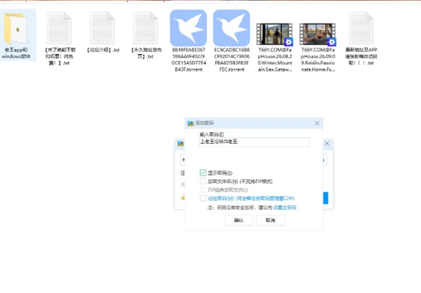Select the rightmost txt file about APP address
This screenshot has width=421, height=293.
pos(361,28)
